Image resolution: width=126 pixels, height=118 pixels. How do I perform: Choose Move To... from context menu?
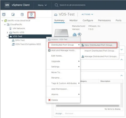tap(63, 72)
